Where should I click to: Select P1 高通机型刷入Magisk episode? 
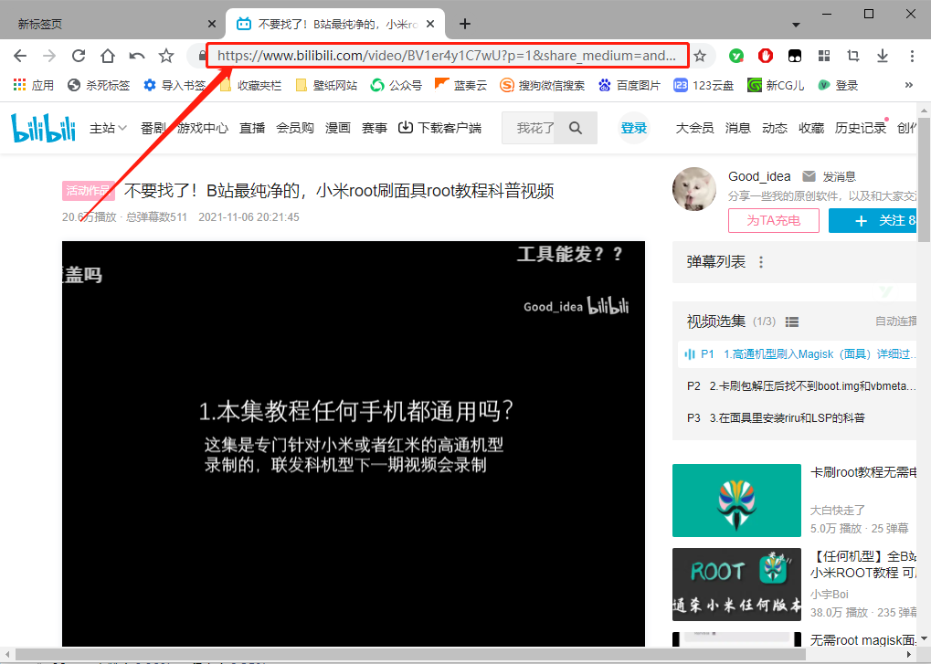[797, 354]
